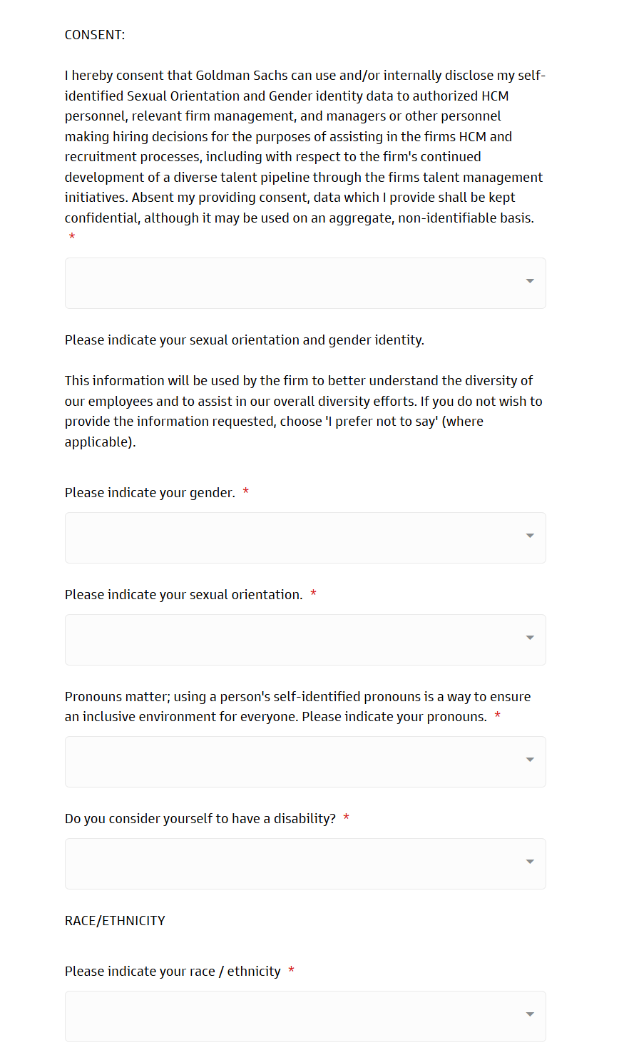The height and width of the screenshot is (1055, 624).
Task: Click the 'Please indicate your race / ethnicity' label
Action: point(173,972)
